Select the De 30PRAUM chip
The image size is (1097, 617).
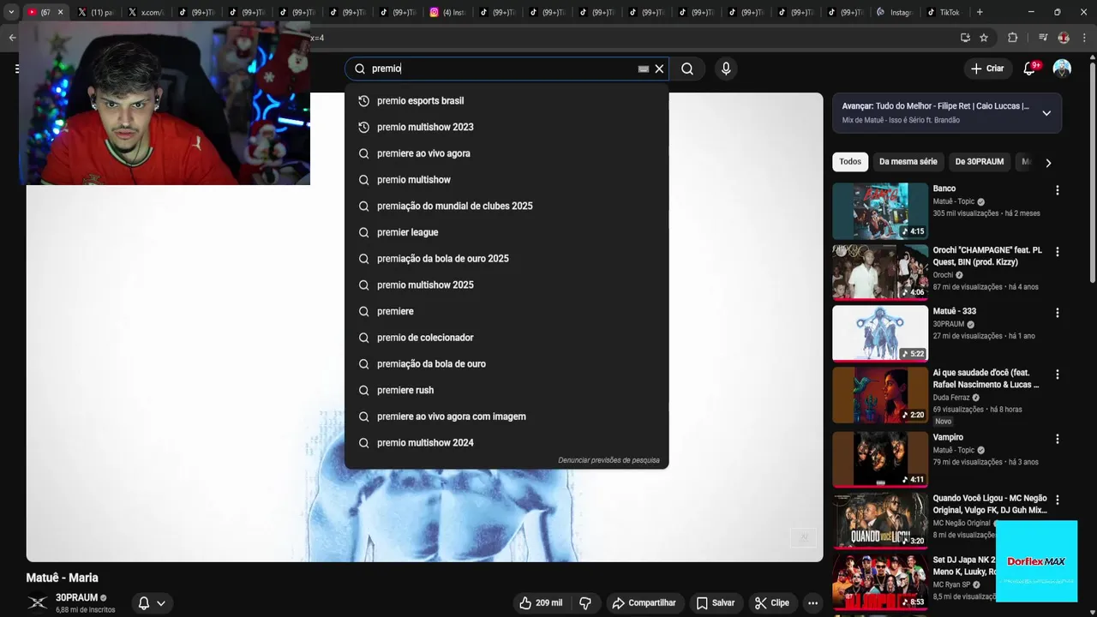[x=980, y=162]
